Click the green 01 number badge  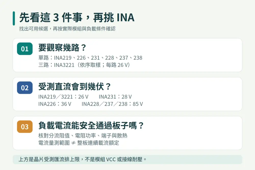25,49
